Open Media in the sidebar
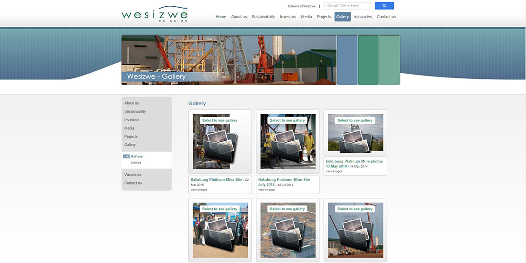Screen dimensions: 526x263 (x=129, y=128)
